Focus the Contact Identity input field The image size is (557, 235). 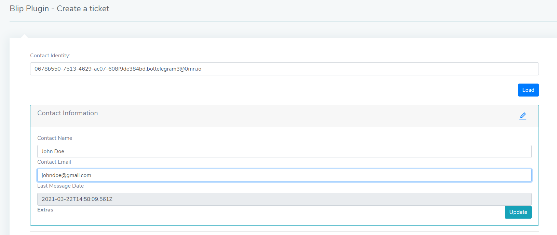284,69
